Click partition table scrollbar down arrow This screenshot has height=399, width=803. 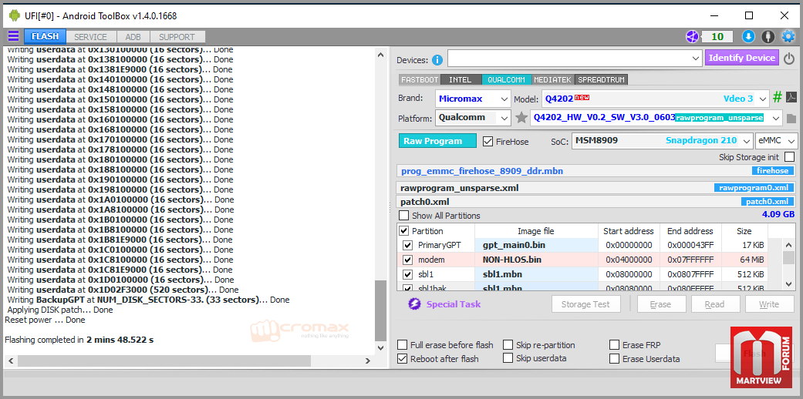(x=789, y=283)
